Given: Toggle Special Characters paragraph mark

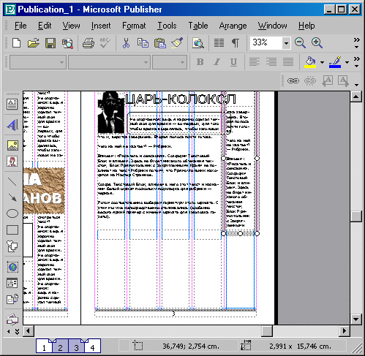Looking at the screenshot, I should (236, 43).
